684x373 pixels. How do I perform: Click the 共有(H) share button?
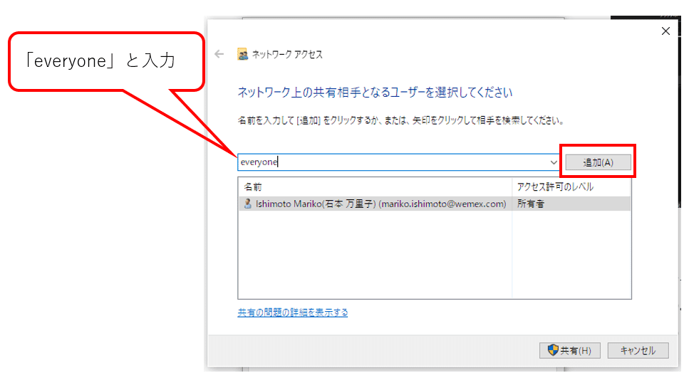click(570, 350)
